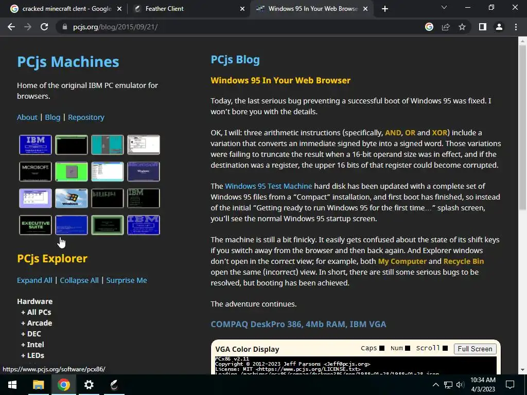
Task: Click the page vertical scrollbar thumb
Action: pos(522,128)
